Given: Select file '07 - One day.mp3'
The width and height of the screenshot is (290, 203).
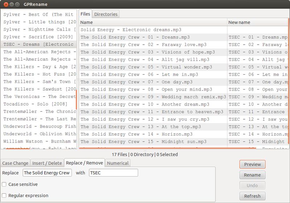Looking at the screenshot, I should (153, 82).
